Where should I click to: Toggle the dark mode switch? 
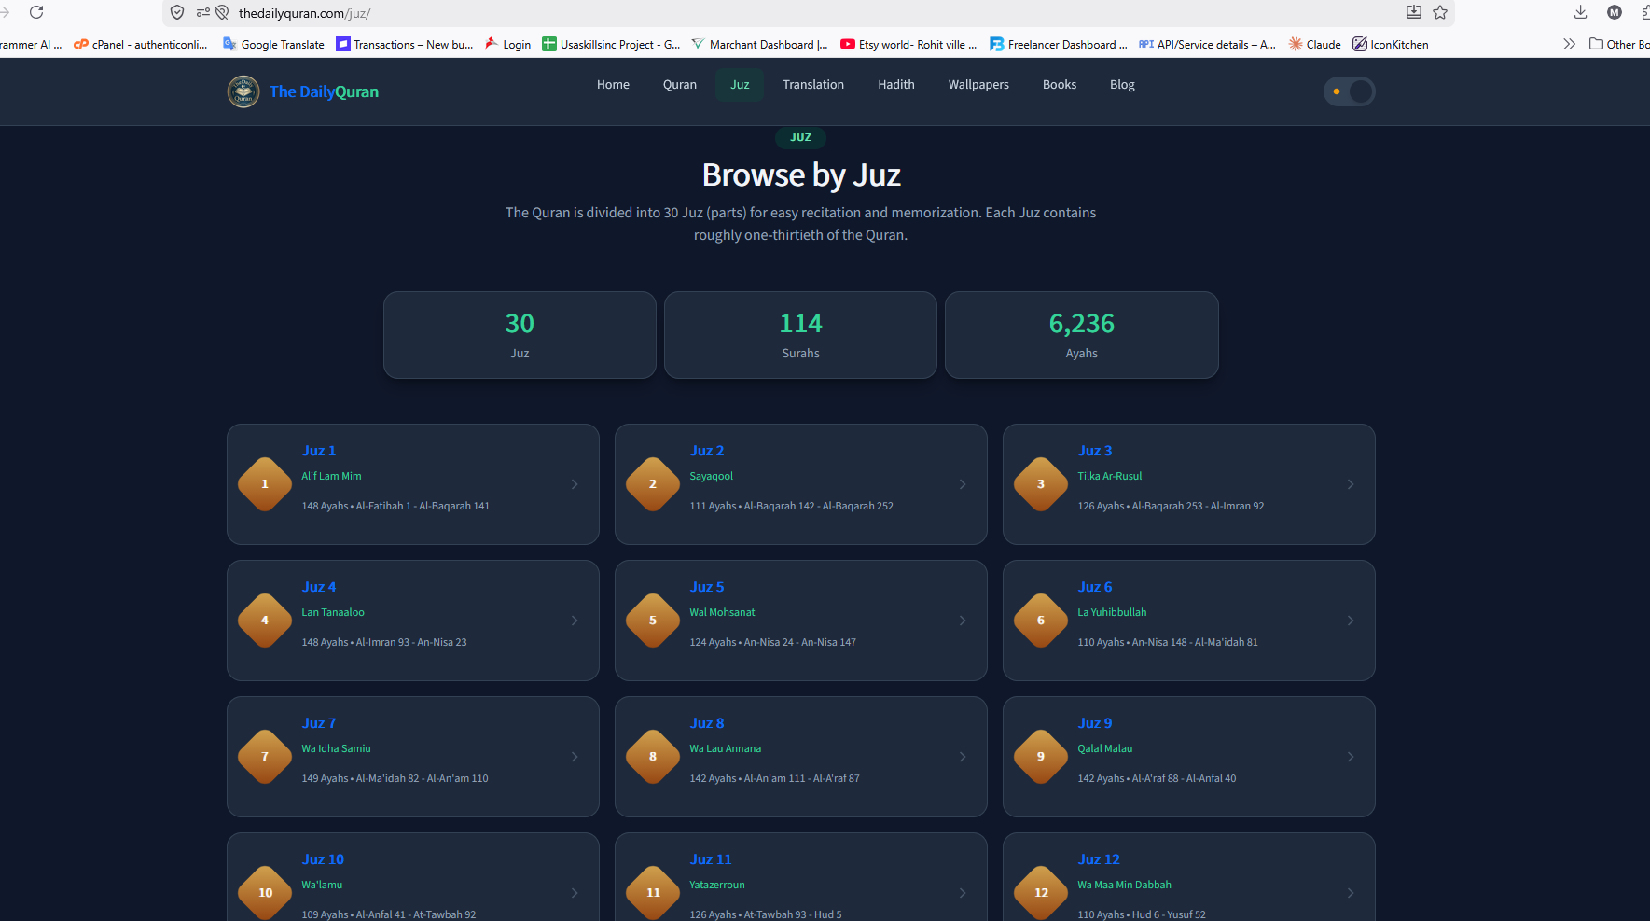click(1349, 91)
